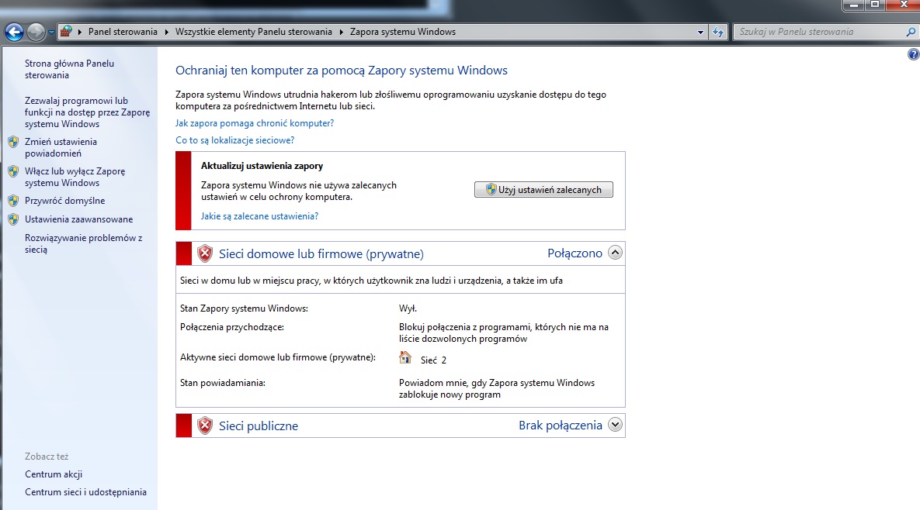Collapse the private networks section chevron

615,253
